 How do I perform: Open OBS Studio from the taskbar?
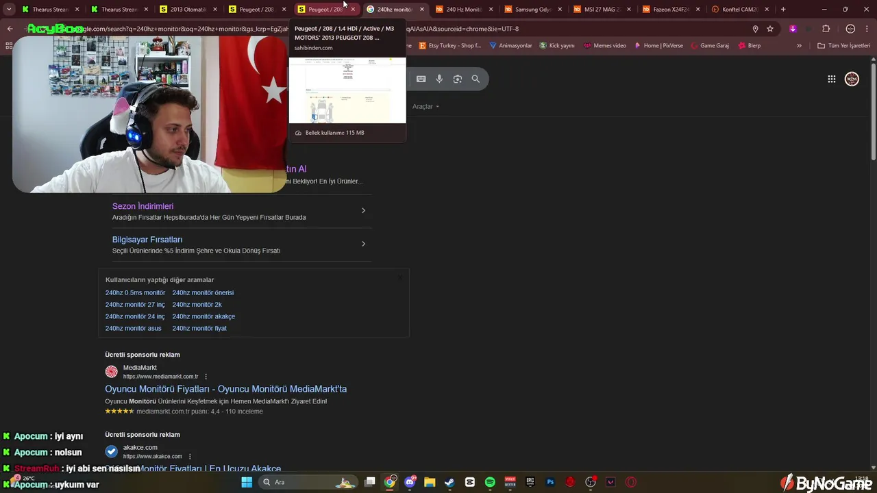pos(591,482)
